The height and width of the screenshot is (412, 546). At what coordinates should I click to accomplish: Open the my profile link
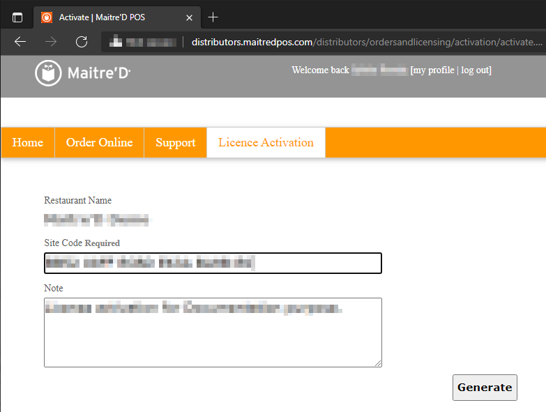point(432,70)
